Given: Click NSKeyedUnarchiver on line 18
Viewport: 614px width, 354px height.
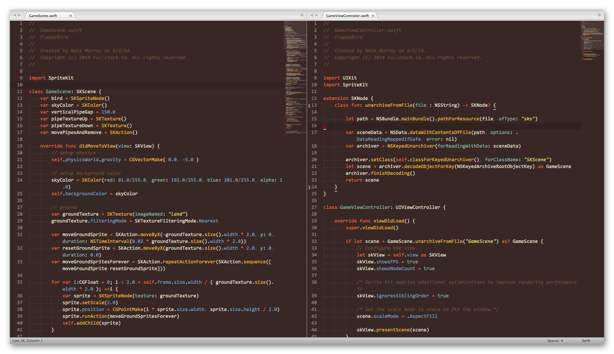Looking at the screenshot, I should pyautogui.click(x=411, y=146).
